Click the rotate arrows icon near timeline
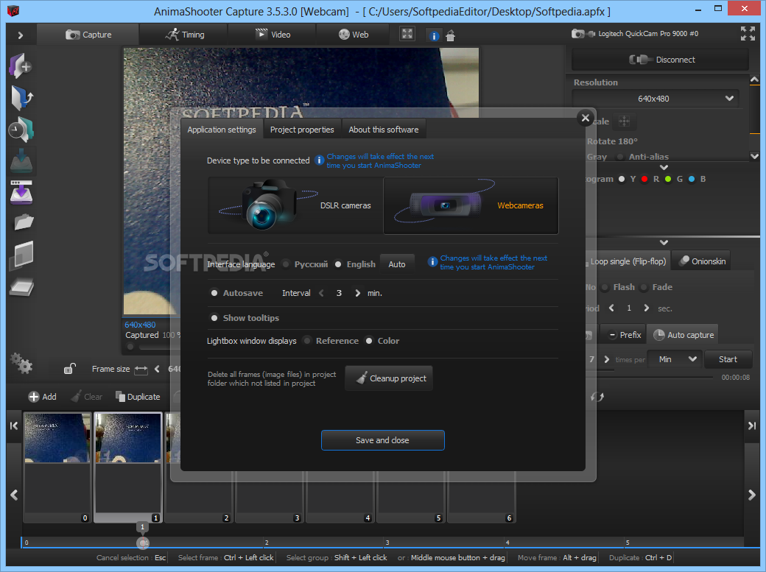Screen dimensions: 766x572 597,397
